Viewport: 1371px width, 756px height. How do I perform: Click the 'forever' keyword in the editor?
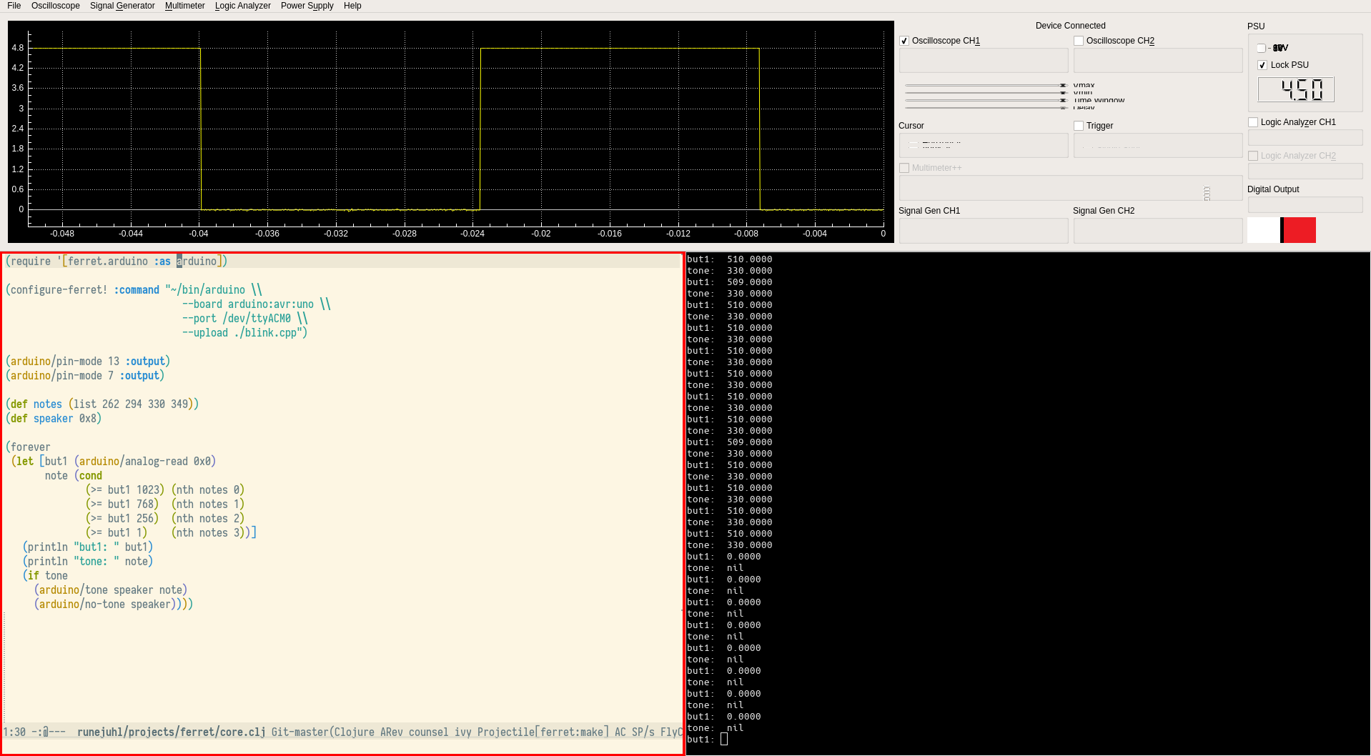point(31,447)
